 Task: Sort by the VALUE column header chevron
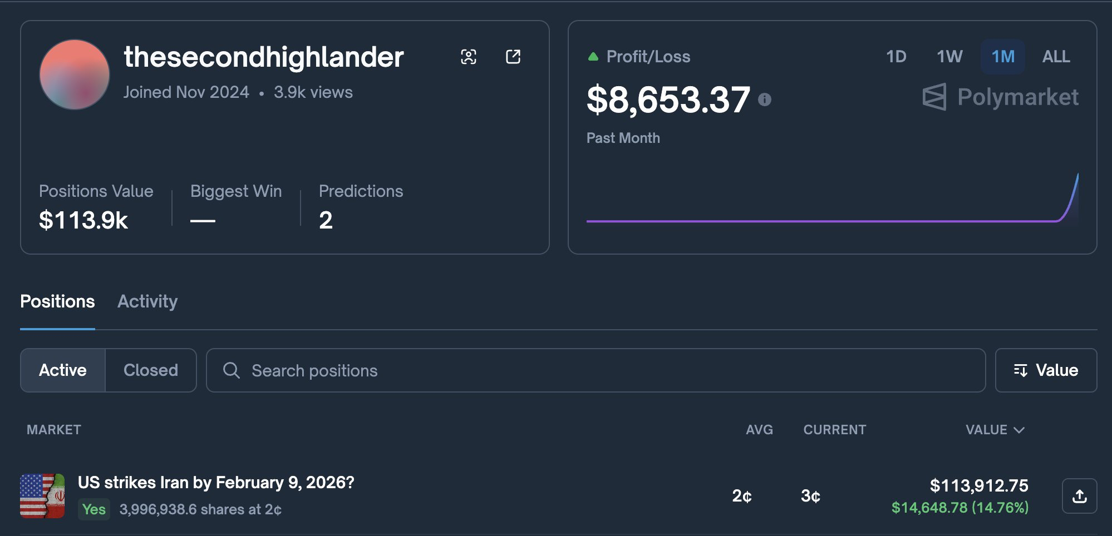(1019, 430)
